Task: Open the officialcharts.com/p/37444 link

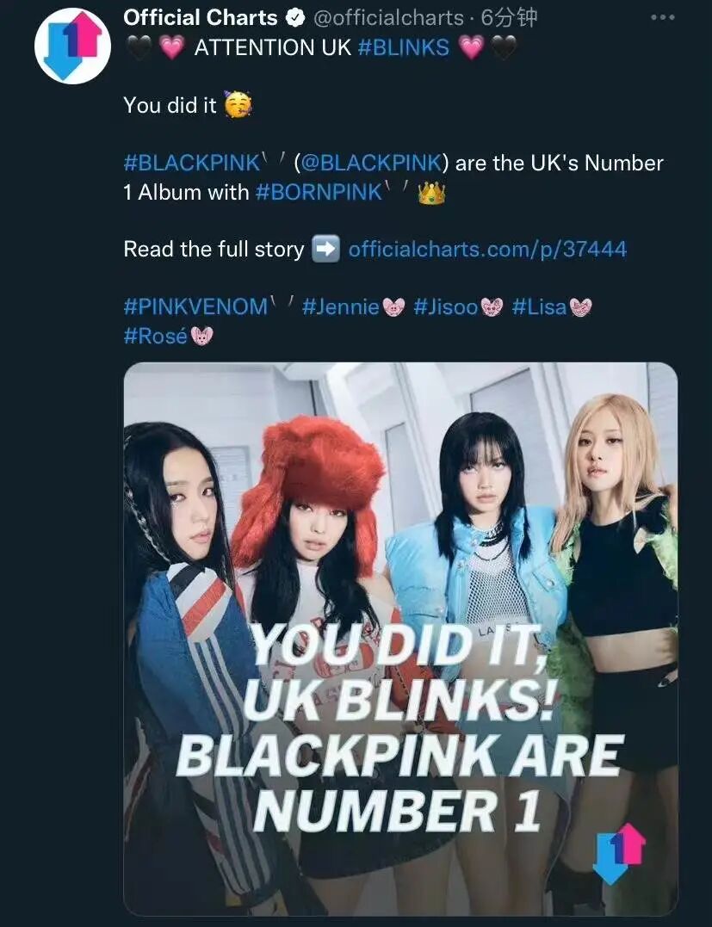Action: click(x=487, y=249)
